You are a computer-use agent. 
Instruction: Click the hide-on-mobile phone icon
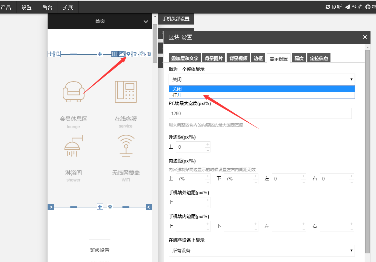(x=58, y=54)
